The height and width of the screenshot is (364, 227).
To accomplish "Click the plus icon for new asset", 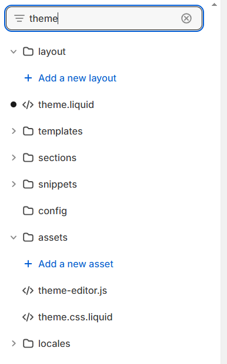I will click(28, 264).
